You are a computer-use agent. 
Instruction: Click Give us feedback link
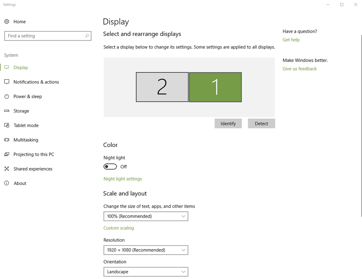[x=299, y=69]
